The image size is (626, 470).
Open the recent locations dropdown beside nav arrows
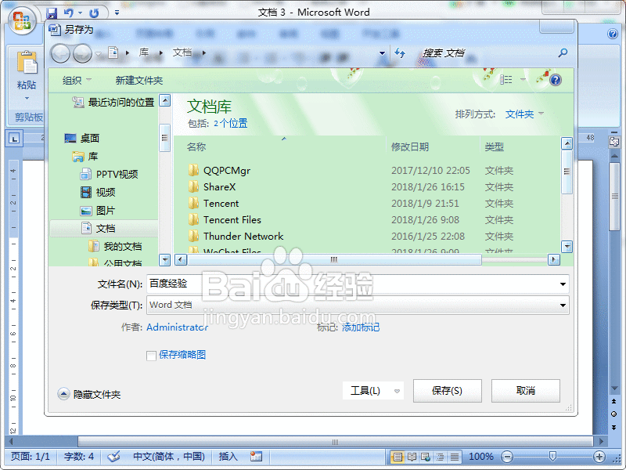point(99,53)
